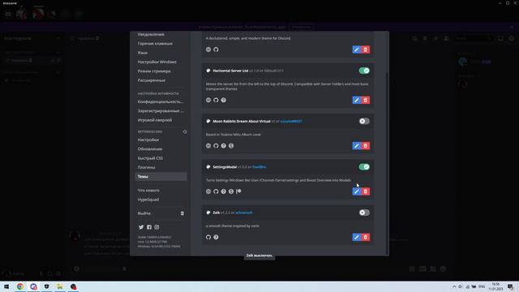Enable the Zelk theme
519x292 pixels.
coord(364,213)
